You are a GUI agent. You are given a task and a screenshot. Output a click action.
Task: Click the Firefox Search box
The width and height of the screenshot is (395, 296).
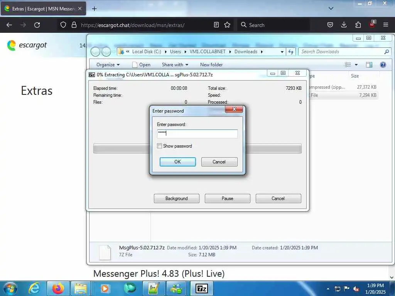pyautogui.click(x=273, y=25)
